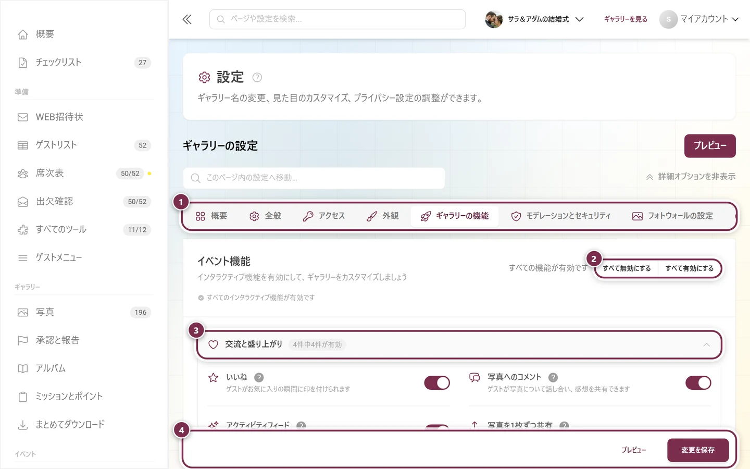The image size is (750, 469).
Task: Collapse the 交流と盛り上がり section
Action: [x=459, y=345]
